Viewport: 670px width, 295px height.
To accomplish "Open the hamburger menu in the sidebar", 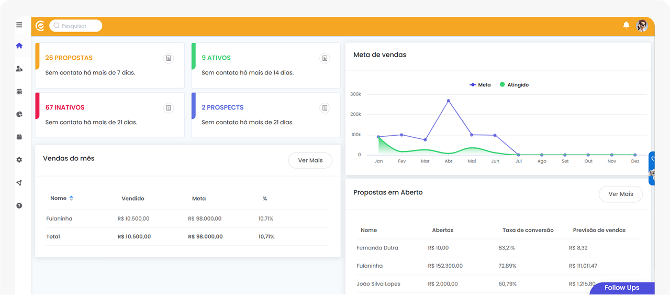I will [x=19, y=25].
